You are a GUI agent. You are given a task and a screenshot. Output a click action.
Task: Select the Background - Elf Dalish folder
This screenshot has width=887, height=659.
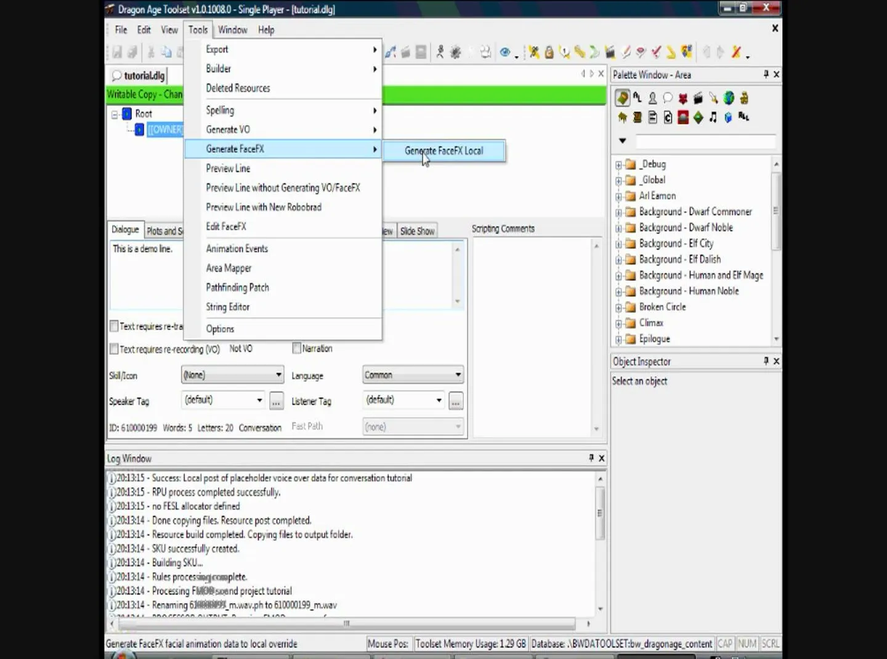(679, 259)
